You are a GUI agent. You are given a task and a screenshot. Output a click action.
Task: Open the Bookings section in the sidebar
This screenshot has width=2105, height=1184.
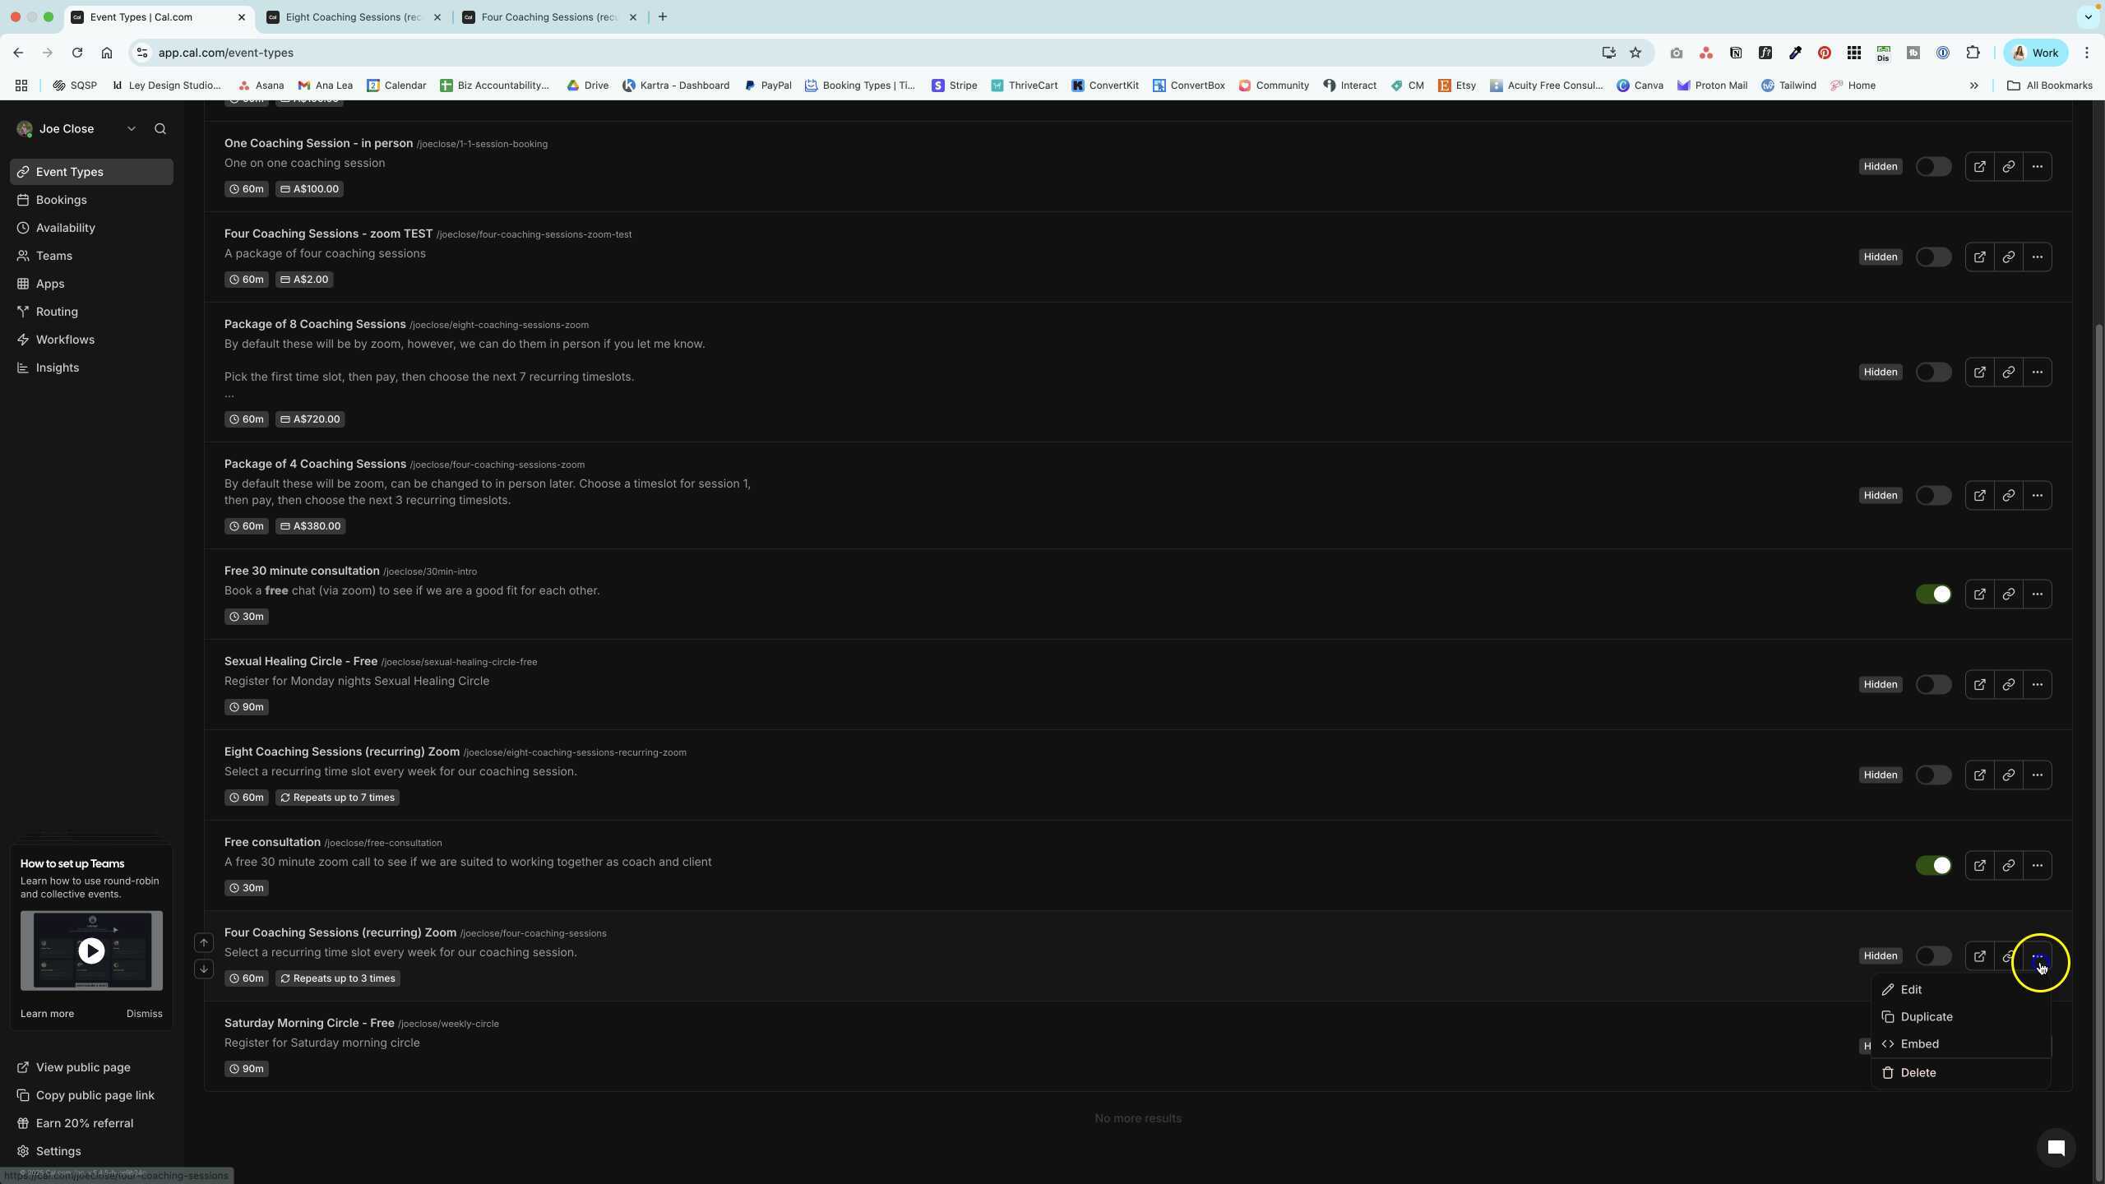pos(62,199)
